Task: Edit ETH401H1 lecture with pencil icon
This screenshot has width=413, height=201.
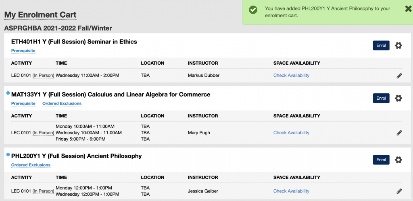Action: tap(399, 76)
